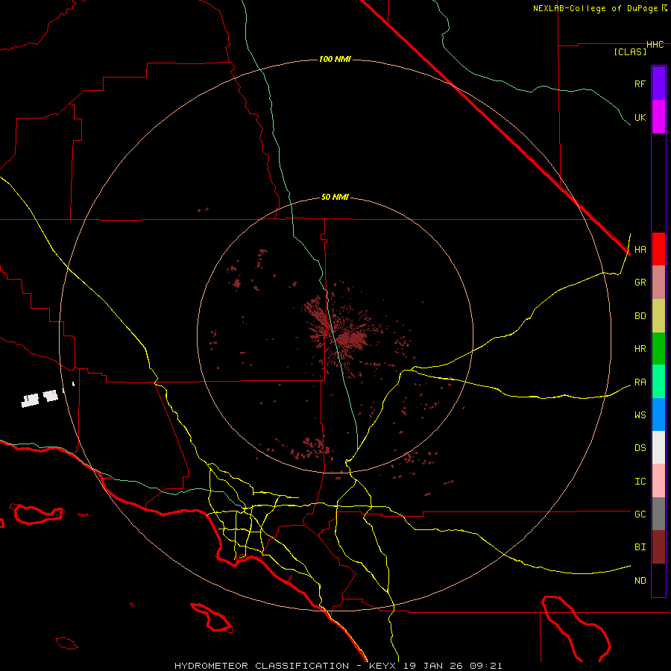Click the dark red BI swatch
Image resolution: width=671 pixels, height=671 pixels.
tap(658, 546)
